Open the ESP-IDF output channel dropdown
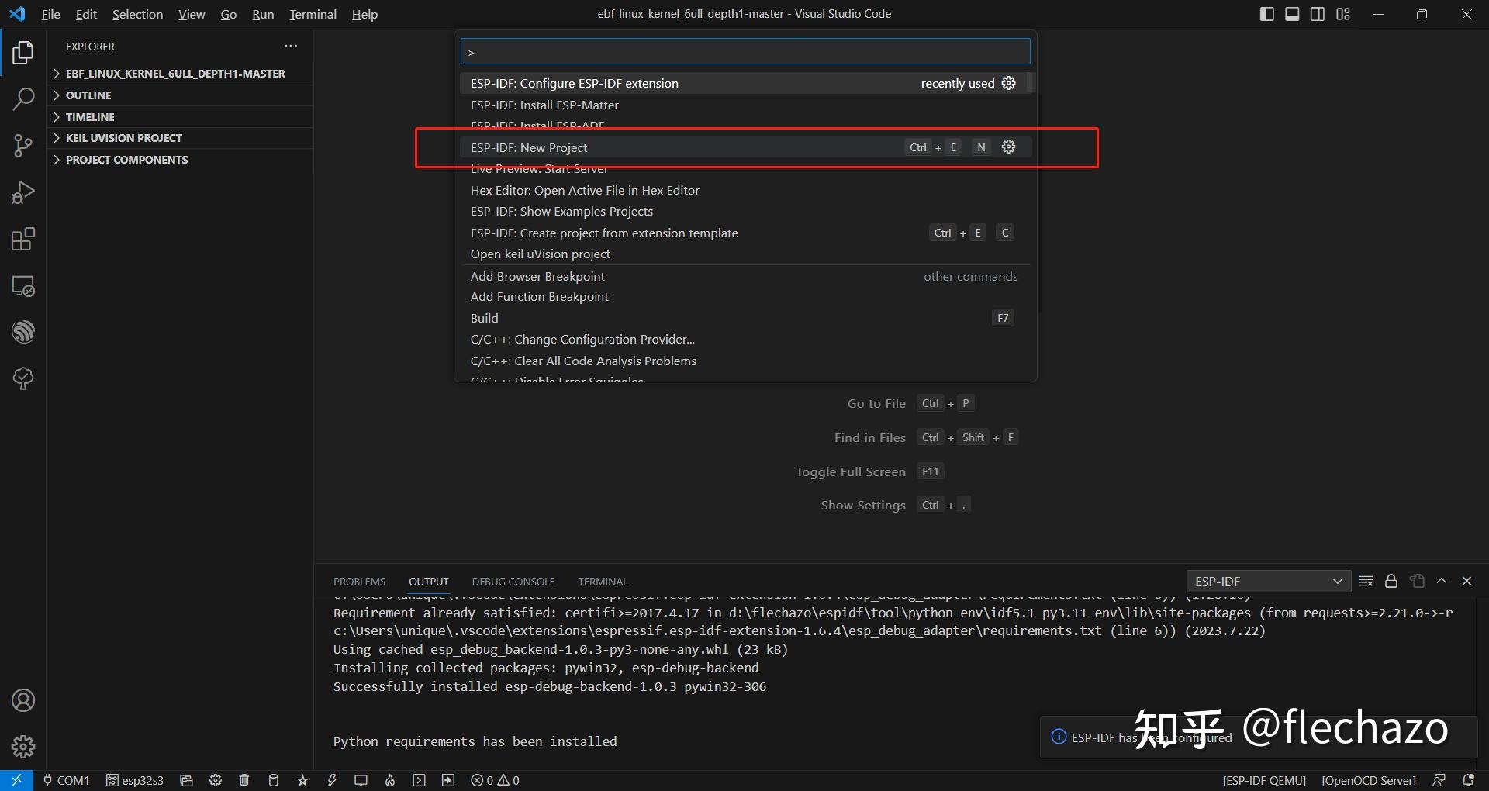The width and height of the screenshot is (1489, 791). tap(1269, 582)
